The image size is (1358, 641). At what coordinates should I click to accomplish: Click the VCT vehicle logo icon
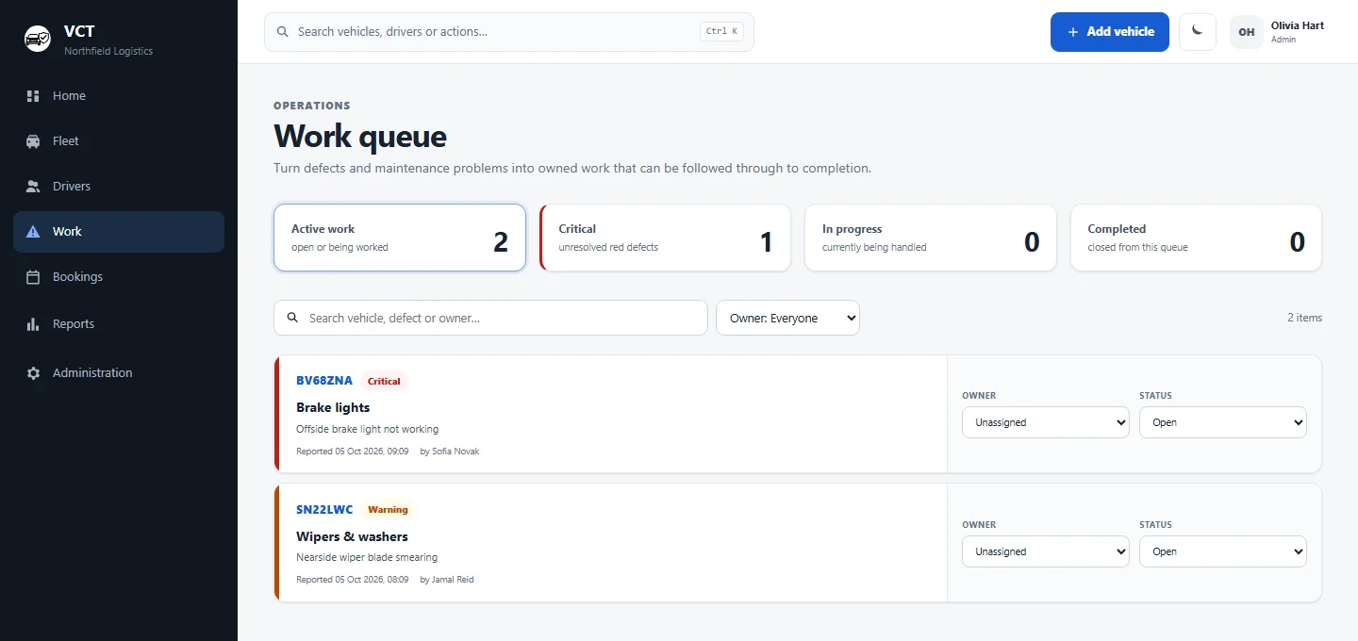click(x=38, y=39)
